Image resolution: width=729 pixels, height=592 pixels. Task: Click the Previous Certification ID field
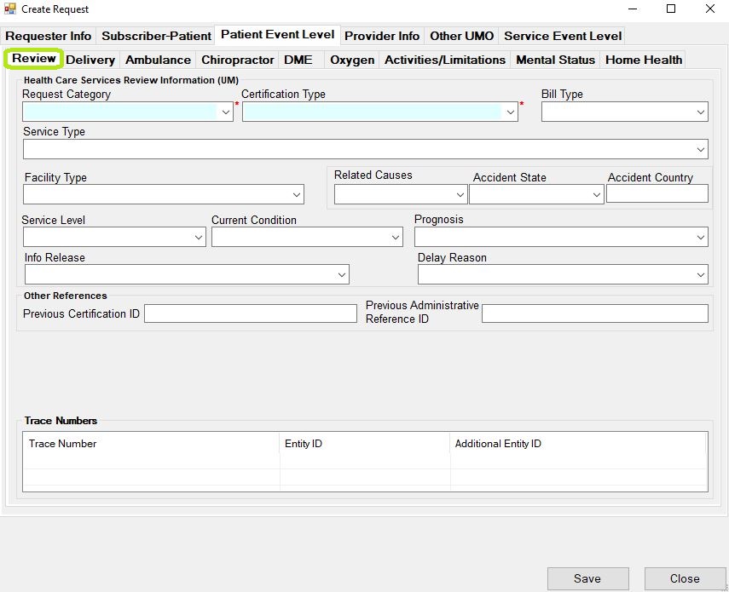[x=251, y=313]
